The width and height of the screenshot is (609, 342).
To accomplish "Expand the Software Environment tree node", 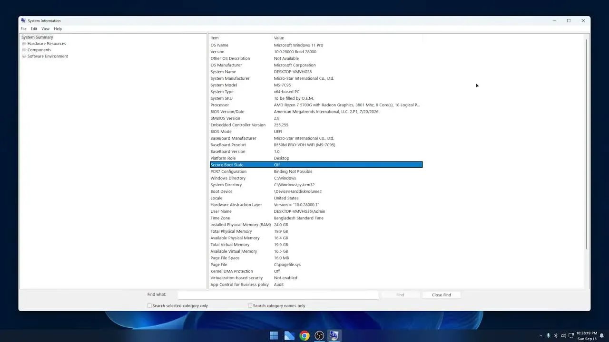I will [x=24, y=56].
